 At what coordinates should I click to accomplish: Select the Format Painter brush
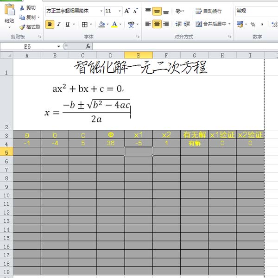pos(30,27)
